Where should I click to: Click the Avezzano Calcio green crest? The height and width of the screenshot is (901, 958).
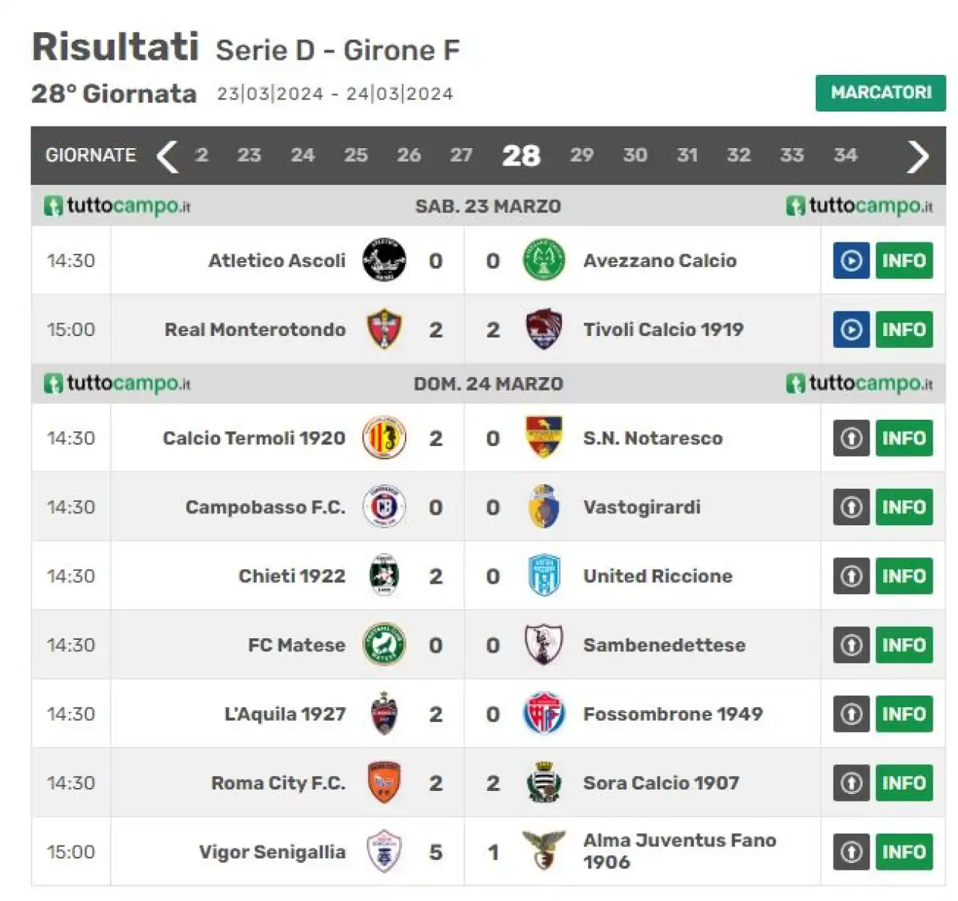(543, 260)
